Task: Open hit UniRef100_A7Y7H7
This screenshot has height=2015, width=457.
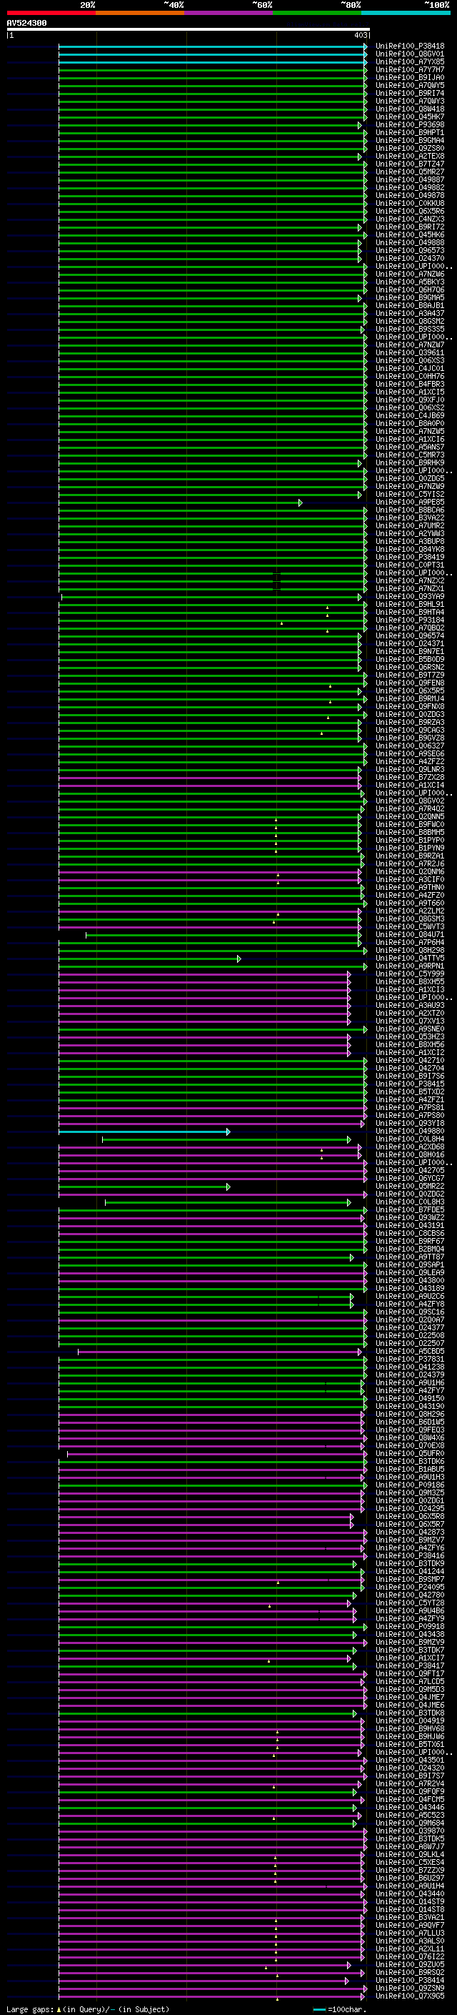Action: coord(410,69)
